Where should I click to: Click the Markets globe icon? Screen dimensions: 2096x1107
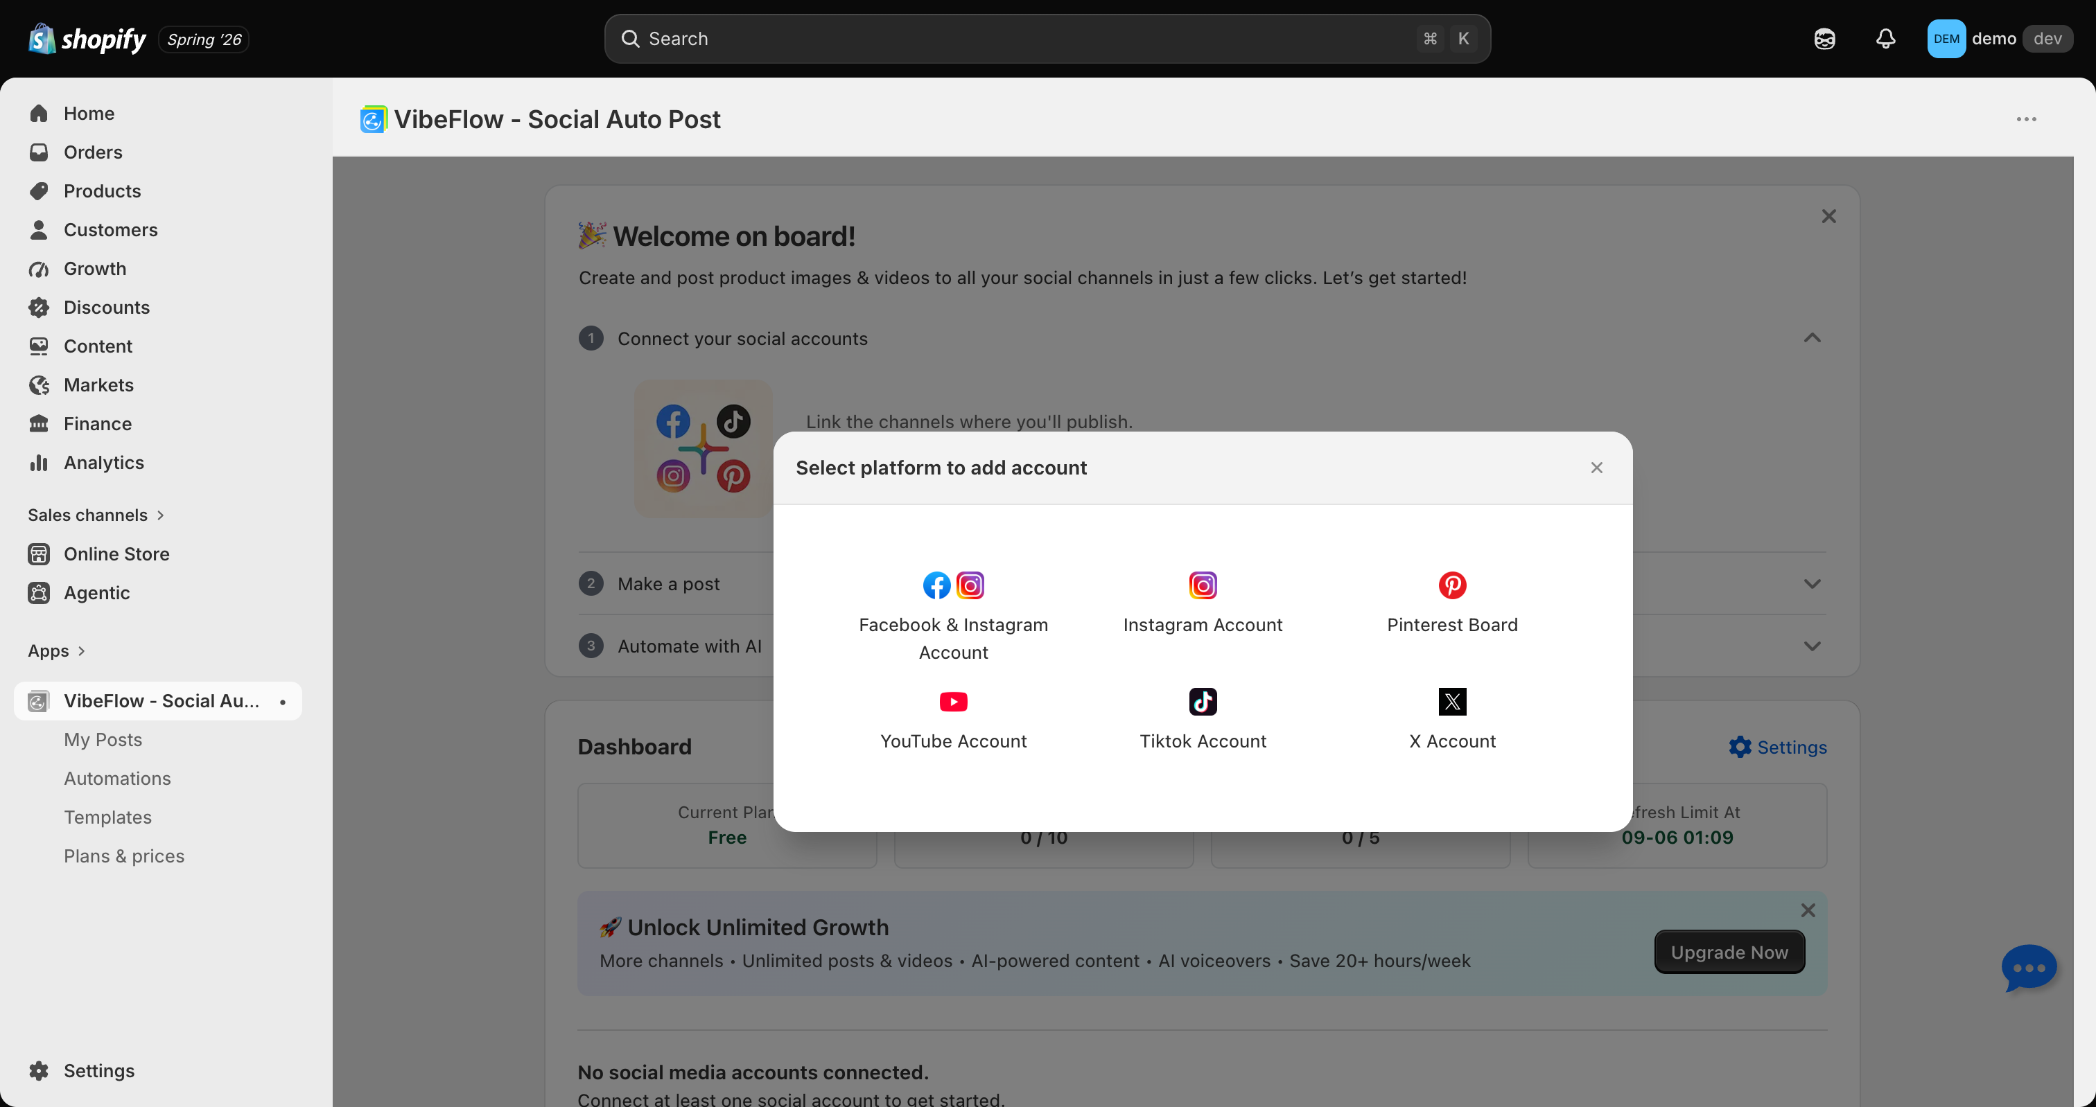point(38,384)
